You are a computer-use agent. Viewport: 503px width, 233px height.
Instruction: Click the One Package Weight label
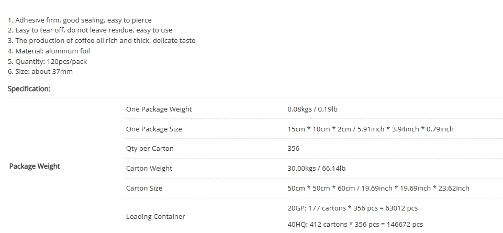click(159, 109)
